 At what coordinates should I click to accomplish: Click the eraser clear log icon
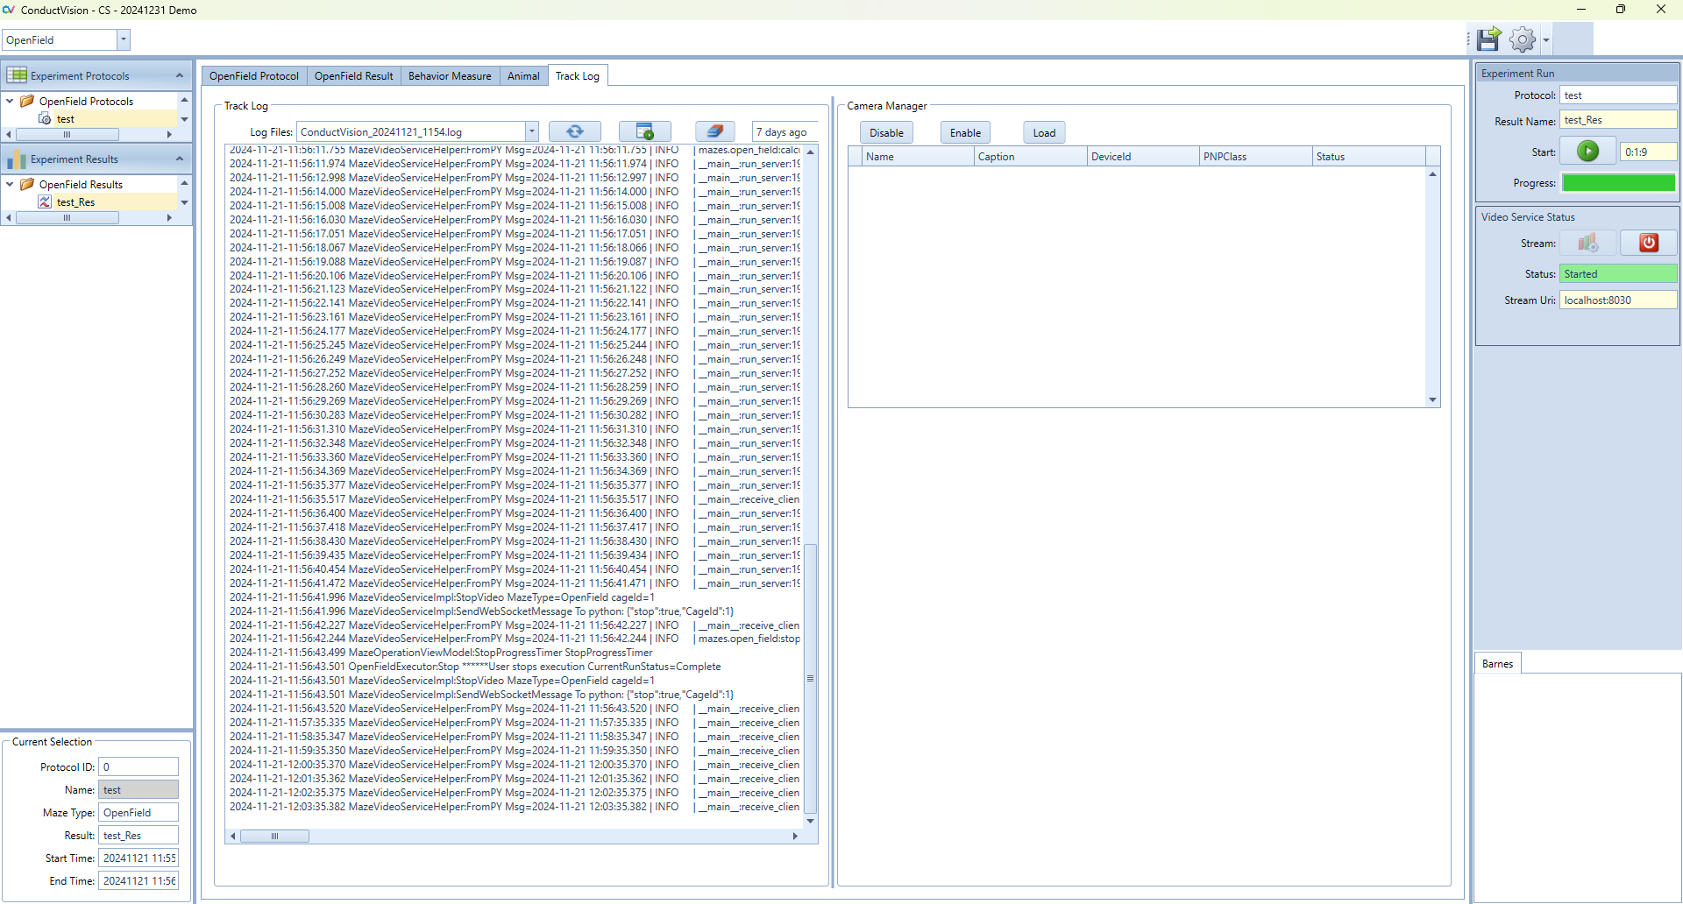click(714, 131)
